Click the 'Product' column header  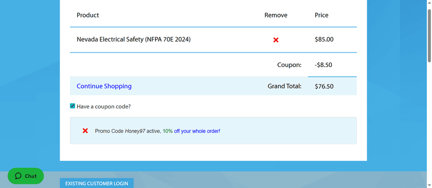88,15
